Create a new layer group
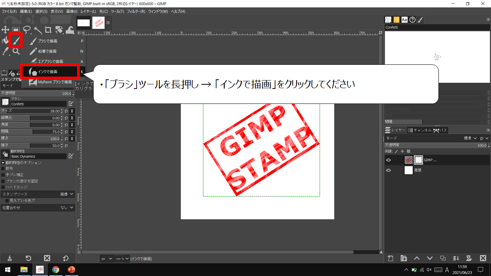 [404, 258]
